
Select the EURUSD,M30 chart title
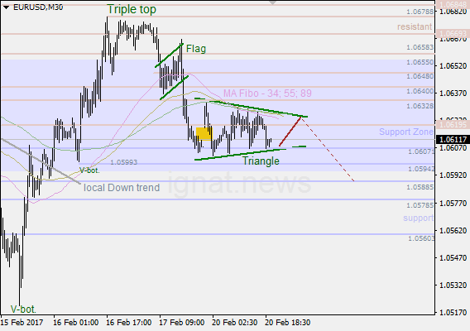(38, 7)
